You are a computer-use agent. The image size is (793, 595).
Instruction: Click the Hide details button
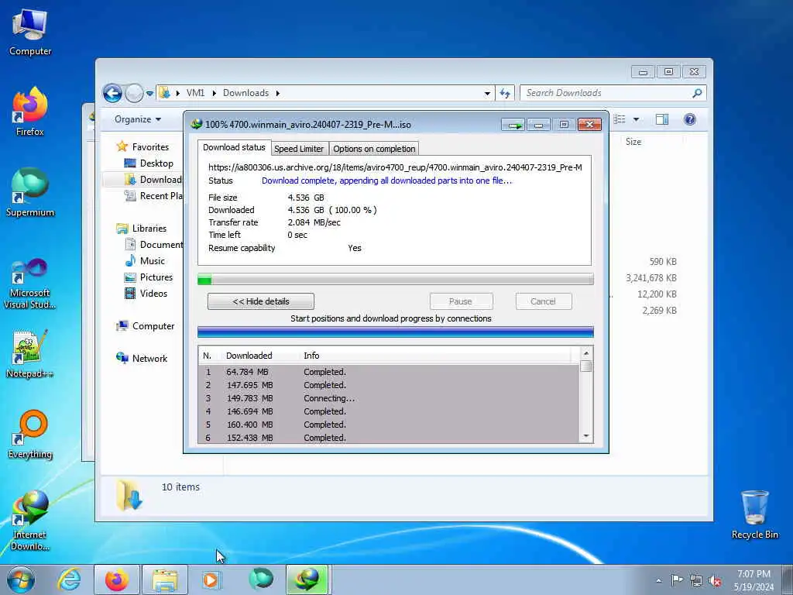click(261, 301)
